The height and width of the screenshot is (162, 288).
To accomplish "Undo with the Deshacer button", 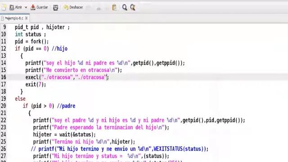I will [x=73, y=7].
